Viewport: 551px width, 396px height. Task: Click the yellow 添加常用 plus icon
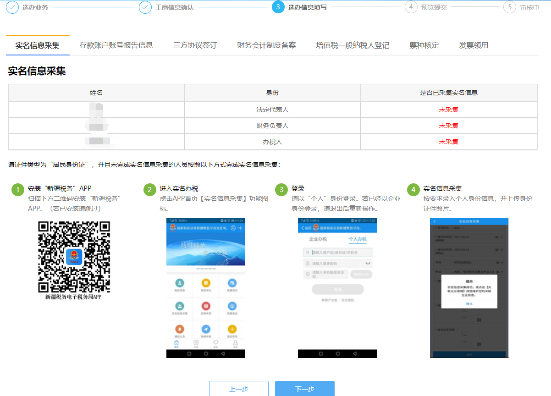pos(232,329)
